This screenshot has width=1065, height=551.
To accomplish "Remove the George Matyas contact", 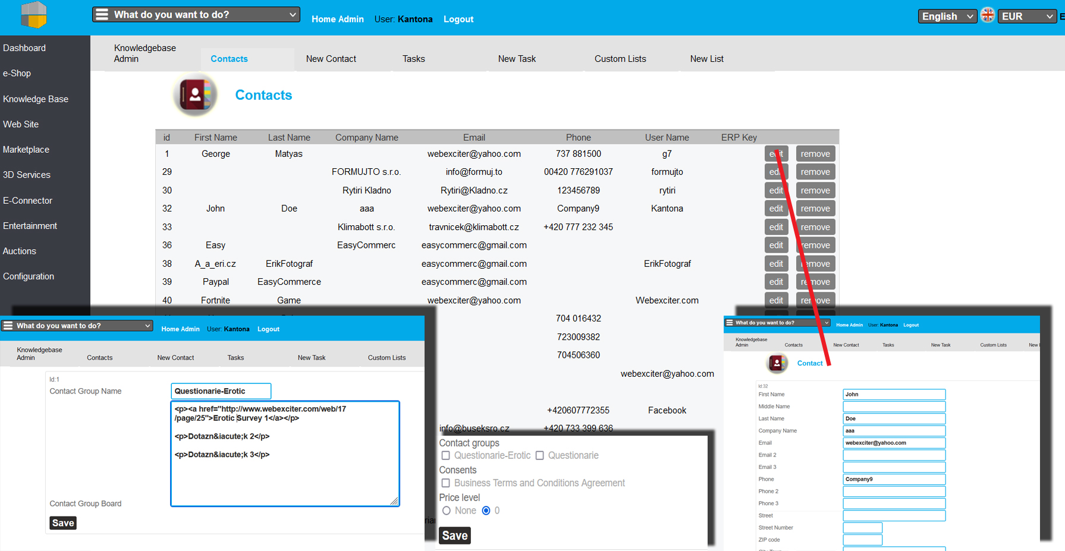I will (x=815, y=154).
